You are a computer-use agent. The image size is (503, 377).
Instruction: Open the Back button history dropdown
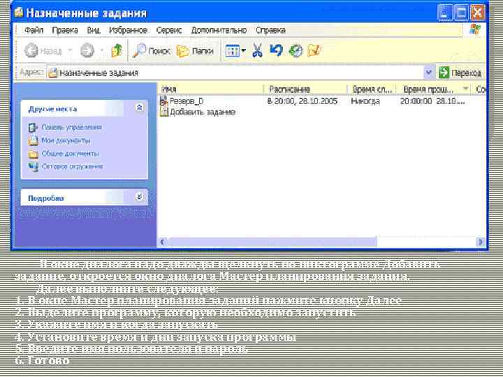point(70,51)
